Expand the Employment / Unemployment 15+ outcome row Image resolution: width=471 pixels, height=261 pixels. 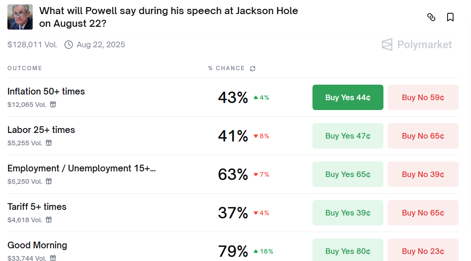pos(81,169)
